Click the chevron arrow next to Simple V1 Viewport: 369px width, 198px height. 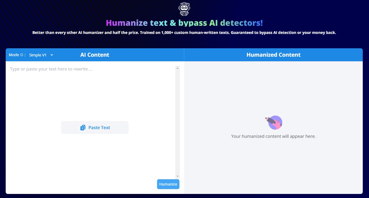(x=52, y=55)
